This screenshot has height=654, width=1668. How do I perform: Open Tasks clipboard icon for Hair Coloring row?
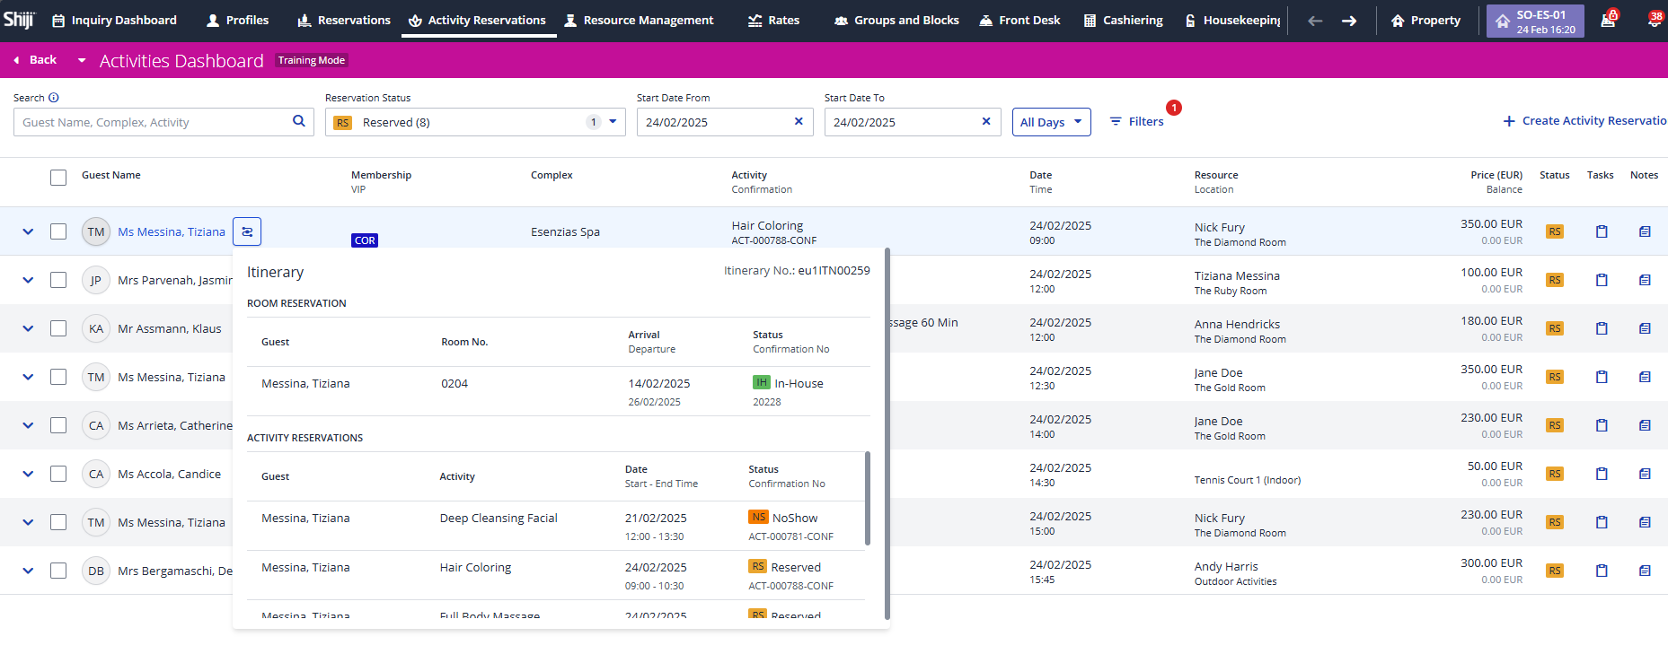coord(1601,231)
